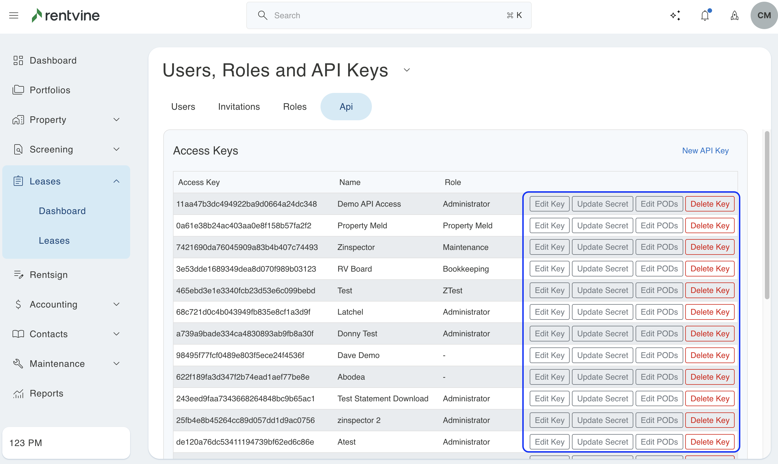This screenshot has height=464, width=778.
Task: Go to Reports in sidebar
Action: click(x=46, y=393)
